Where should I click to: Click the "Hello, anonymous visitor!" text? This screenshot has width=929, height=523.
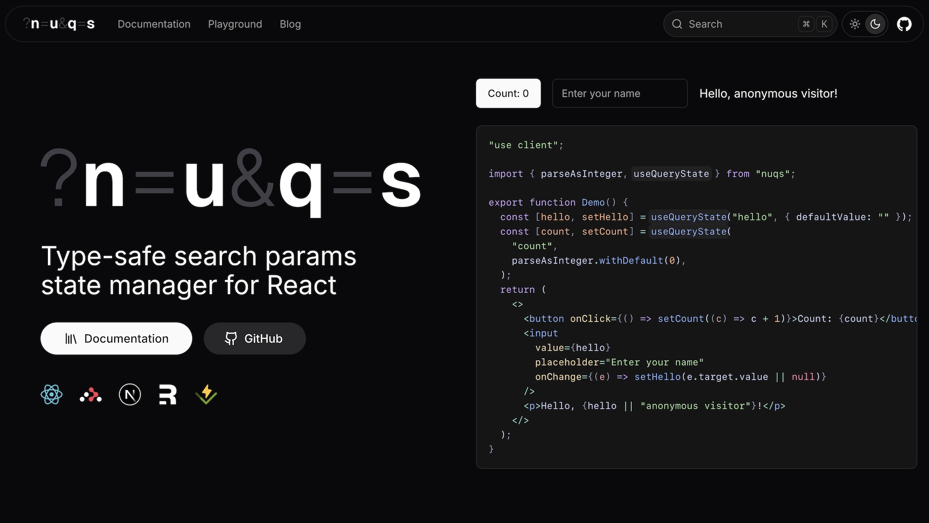tap(768, 93)
